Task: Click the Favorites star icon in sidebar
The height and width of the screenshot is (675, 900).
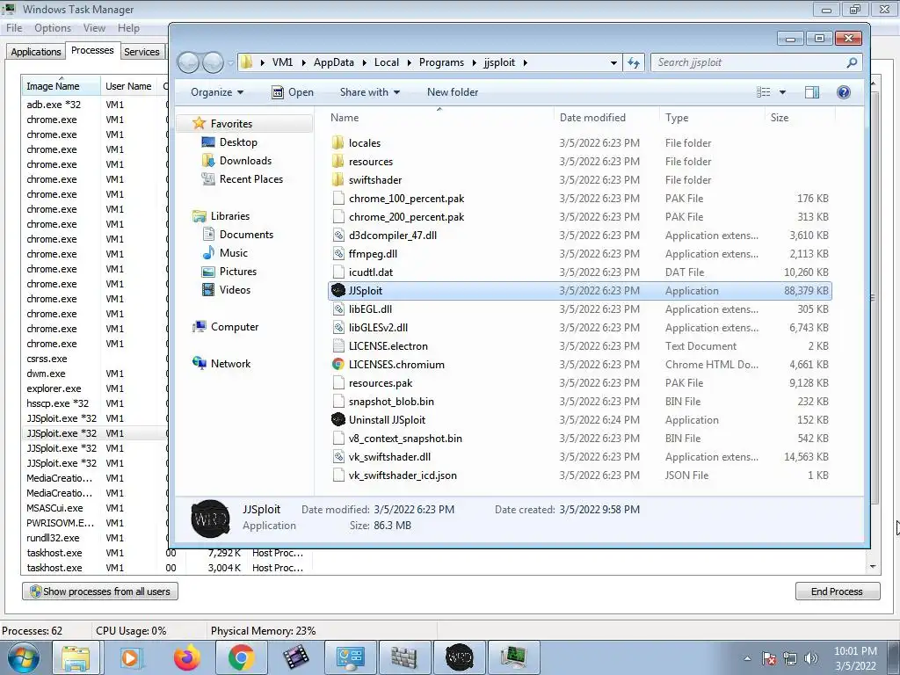Action: (200, 123)
